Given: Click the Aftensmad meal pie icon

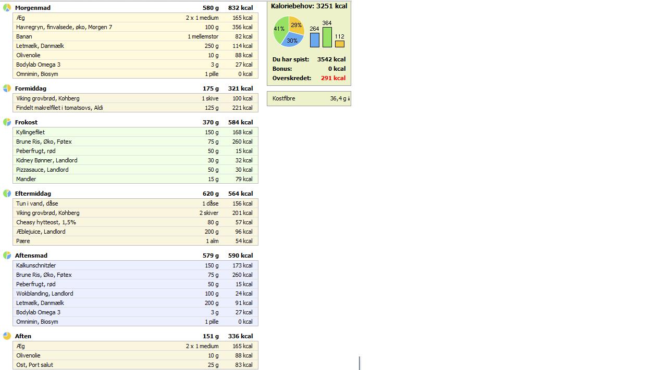Looking at the screenshot, I should pos(7,256).
